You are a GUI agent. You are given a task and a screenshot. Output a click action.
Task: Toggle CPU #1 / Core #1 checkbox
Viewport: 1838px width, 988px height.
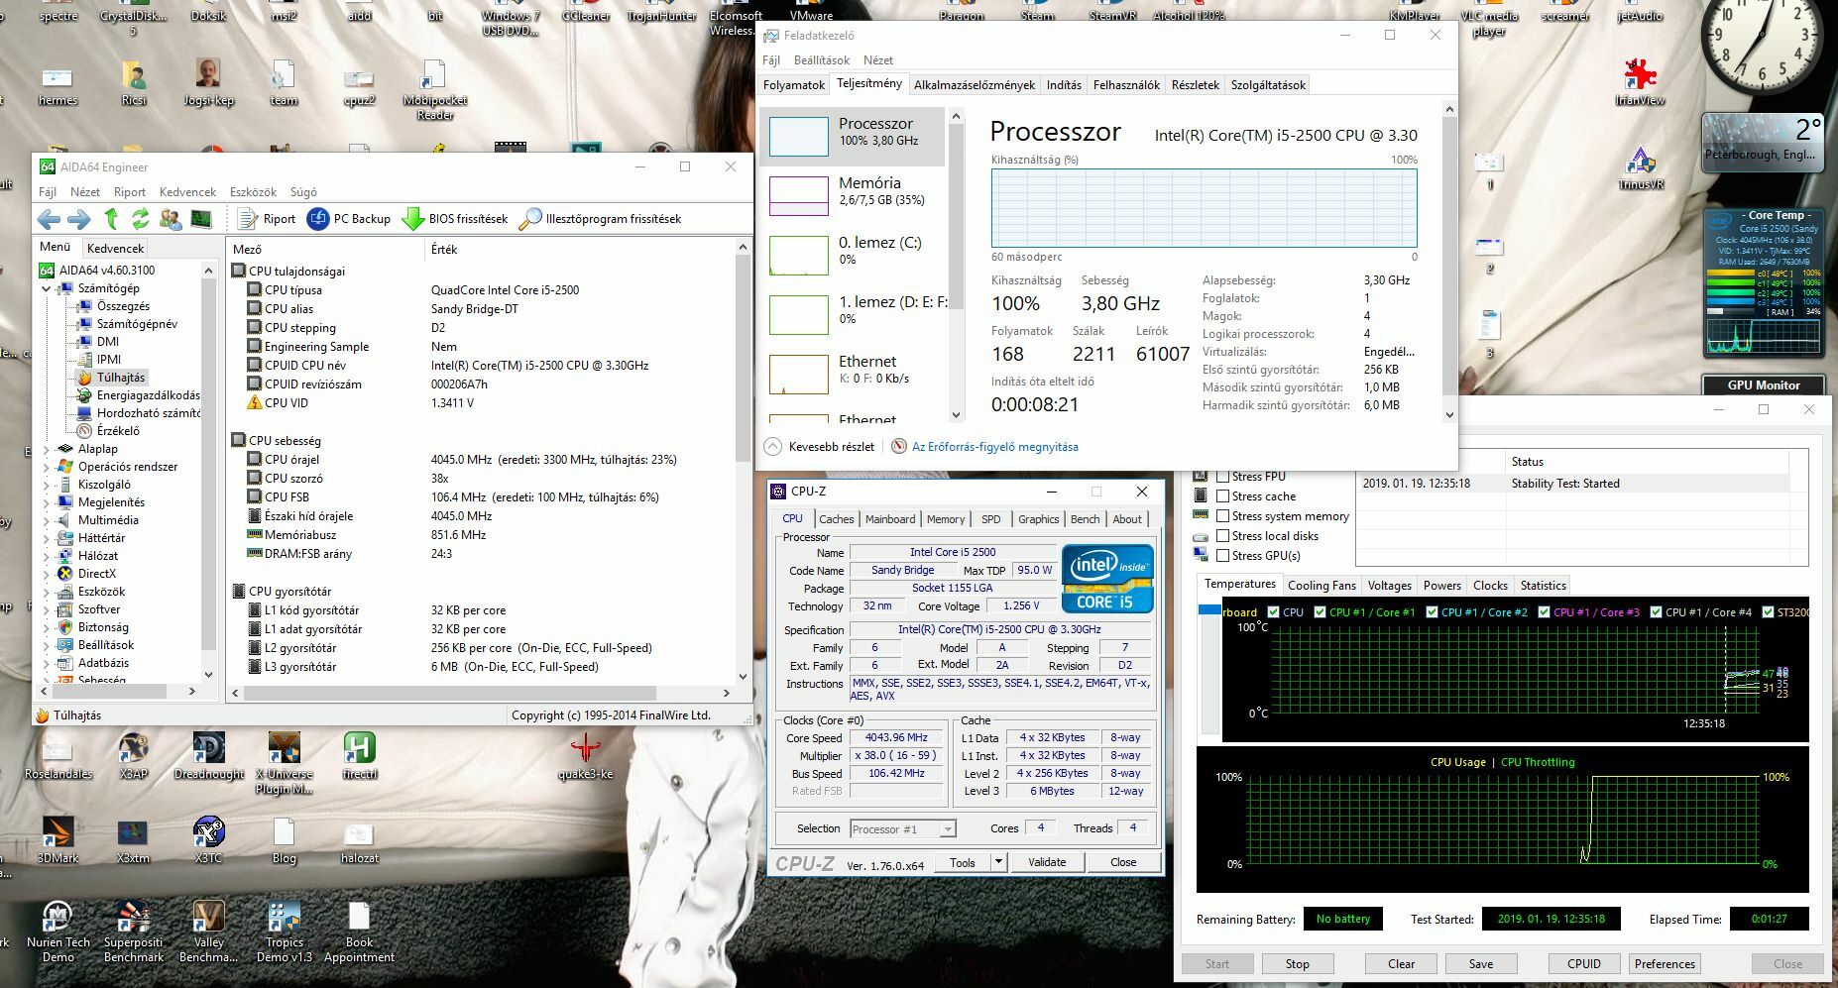[x=1320, y=612]
